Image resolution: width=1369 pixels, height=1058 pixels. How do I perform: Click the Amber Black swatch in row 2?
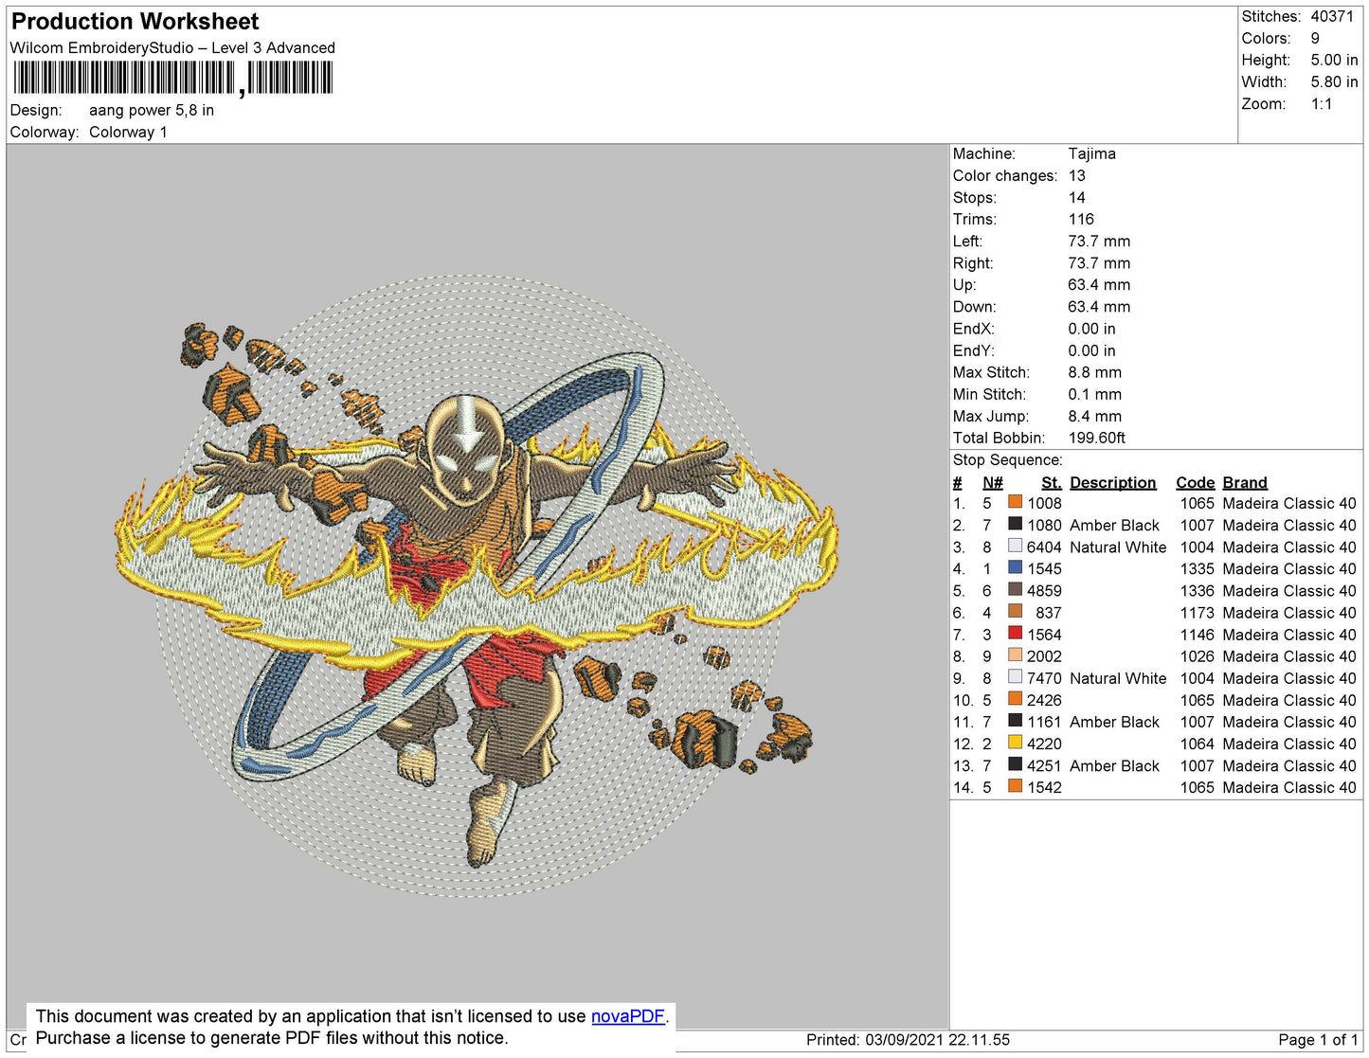click(x=1015, y=524)
